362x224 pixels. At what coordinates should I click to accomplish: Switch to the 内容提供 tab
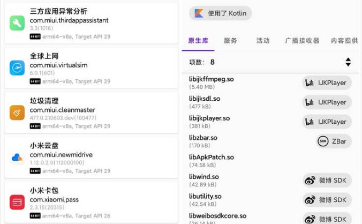coord(344,41)
